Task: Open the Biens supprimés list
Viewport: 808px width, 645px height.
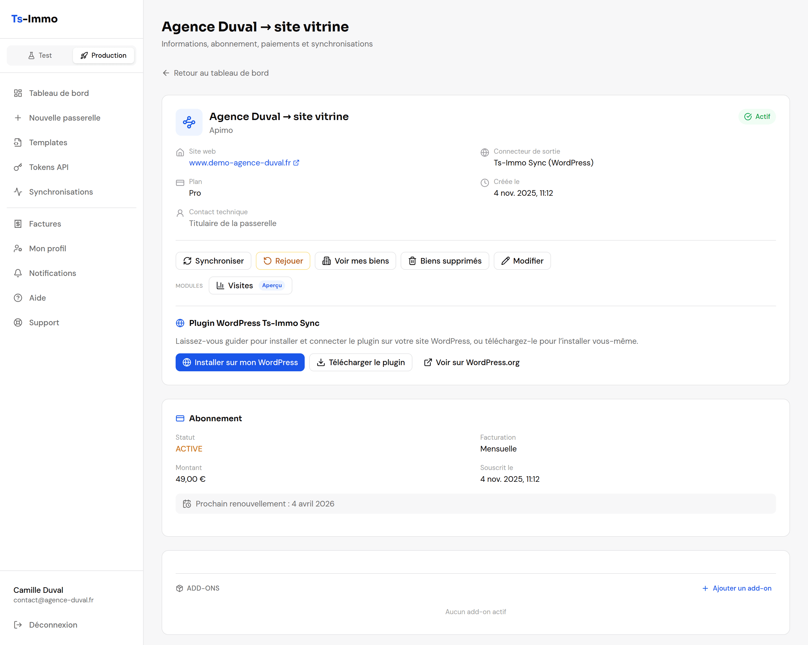Action: 445,261
